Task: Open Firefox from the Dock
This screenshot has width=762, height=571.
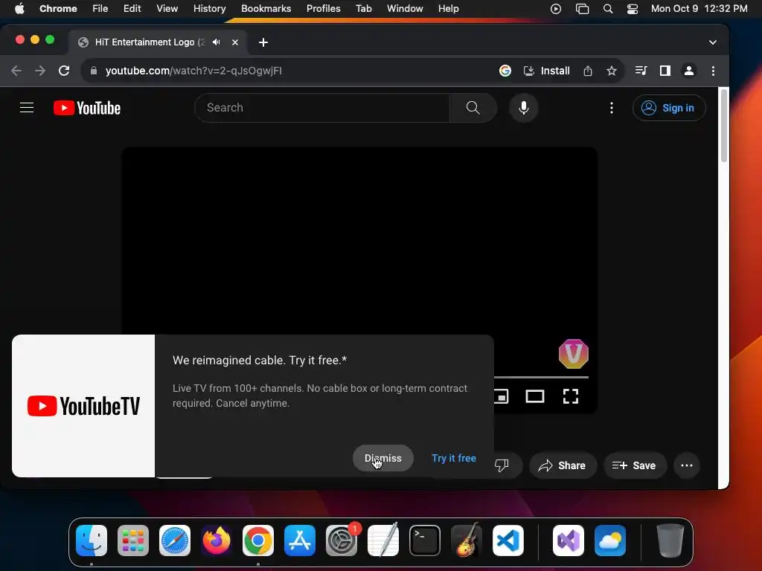Action: tap(217, 541)
